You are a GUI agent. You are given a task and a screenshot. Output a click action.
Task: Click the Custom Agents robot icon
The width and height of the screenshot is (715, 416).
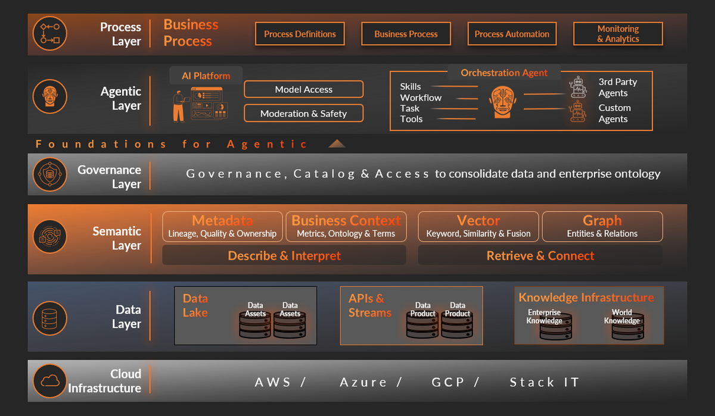tap(578, 112)
